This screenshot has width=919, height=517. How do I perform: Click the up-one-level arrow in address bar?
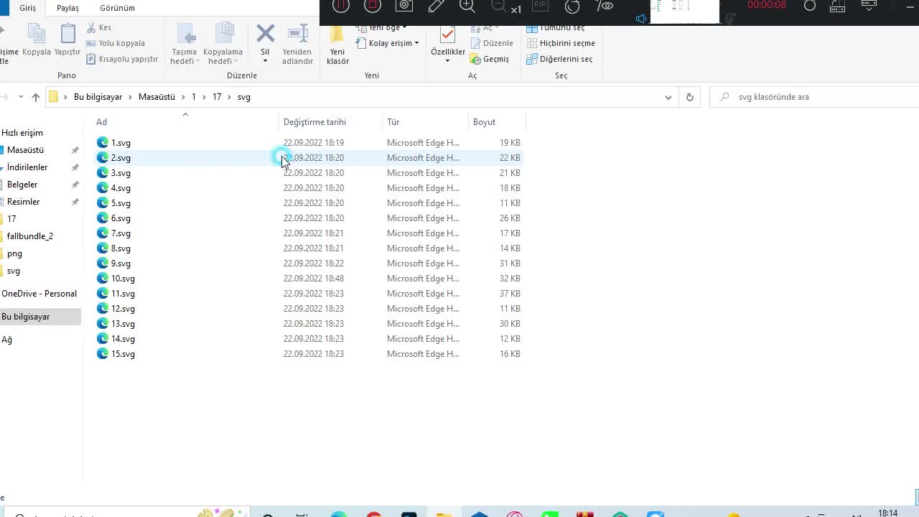pos(36,97)
